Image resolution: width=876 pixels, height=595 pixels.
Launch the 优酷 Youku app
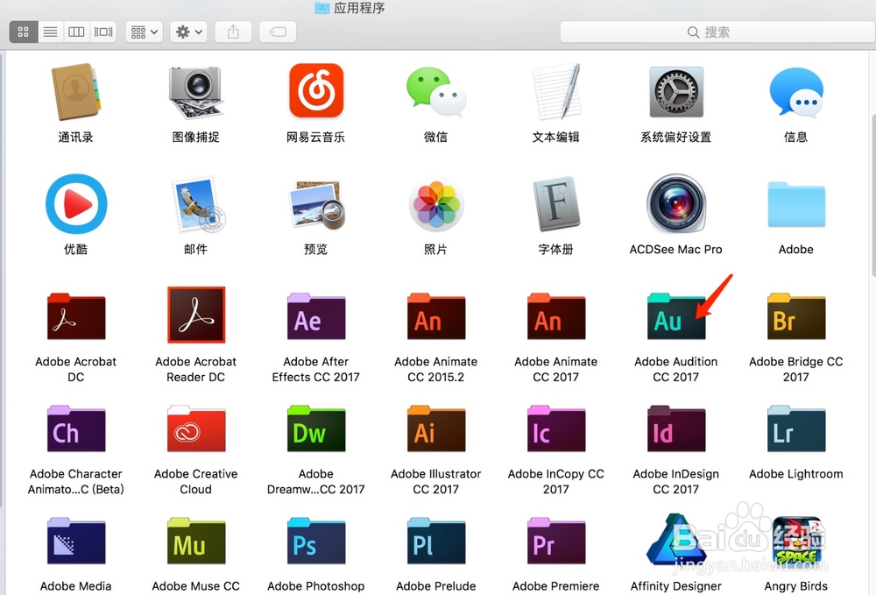pos(76,204)
